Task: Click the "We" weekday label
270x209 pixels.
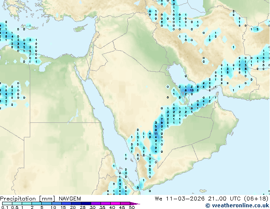Action: [x=158, y=199]
